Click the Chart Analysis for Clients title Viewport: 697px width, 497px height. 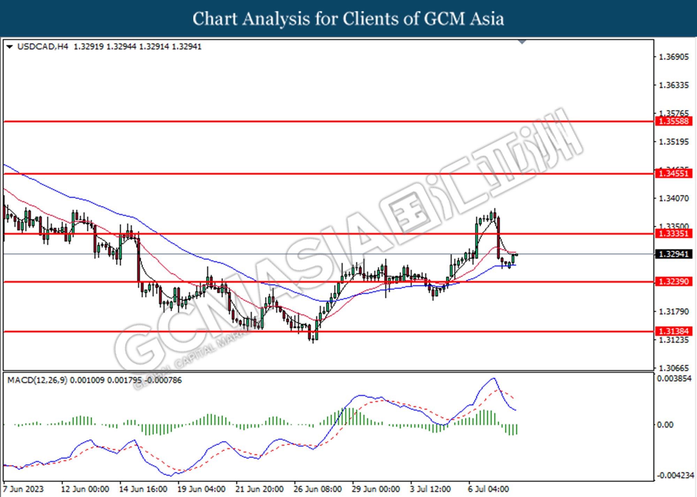pyautogui.click(x=348, y=19)
